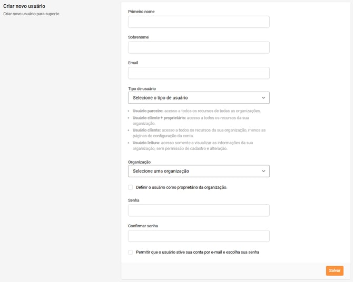Screen dimensions: 353x282
Task: Click the chevron arrow in Organização selector
Action: coord(263,171)
